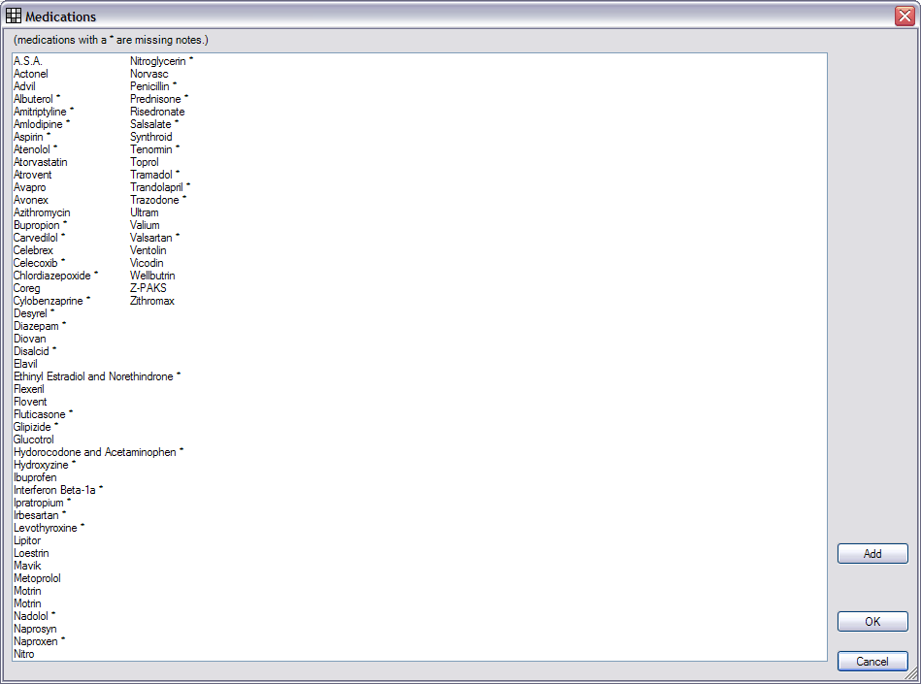The image size is (921, 684).
Task: Confirm with the OK button
Action: pos(872,621)
